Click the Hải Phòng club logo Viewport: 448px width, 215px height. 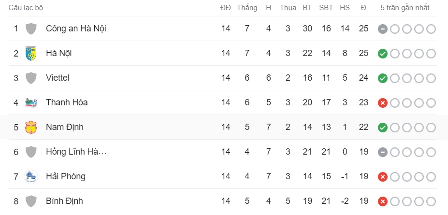[x=31, y=176]
